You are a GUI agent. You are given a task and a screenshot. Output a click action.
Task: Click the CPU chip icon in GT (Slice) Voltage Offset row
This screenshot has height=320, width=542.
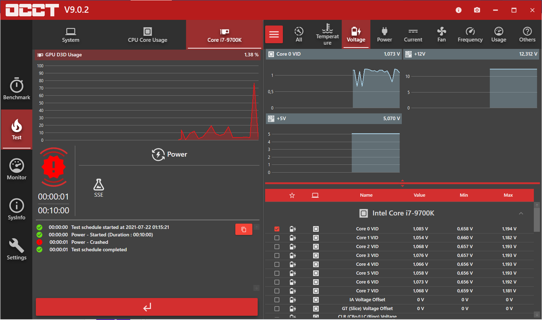pos(316,309)
